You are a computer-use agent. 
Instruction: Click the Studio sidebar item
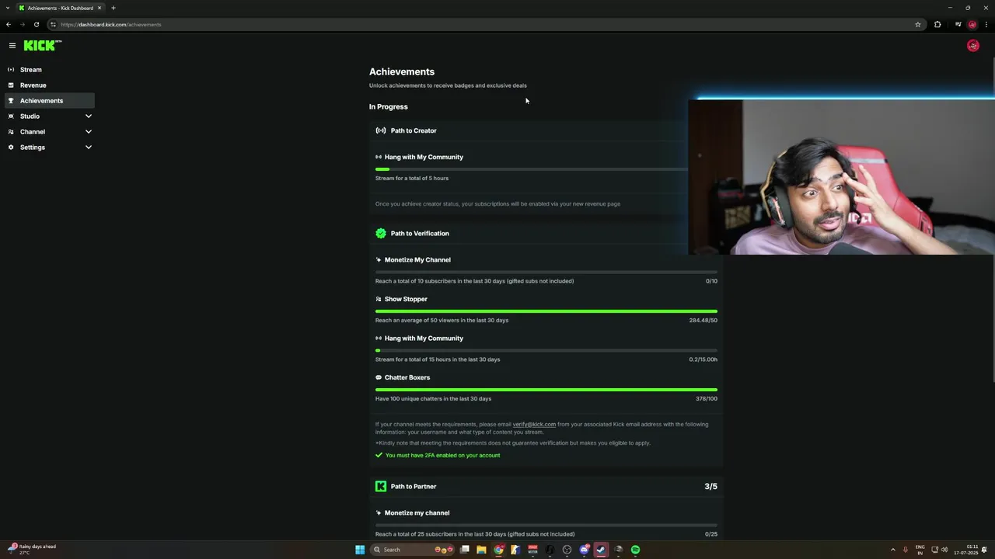pyautogui.click(x=50, y=116)
